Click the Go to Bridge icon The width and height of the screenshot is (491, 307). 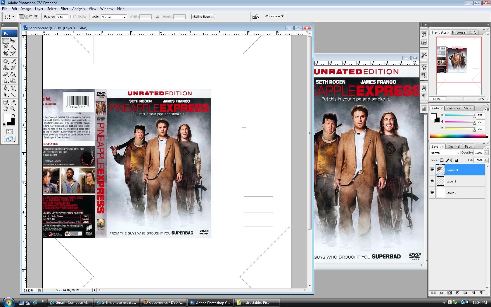[x=256, y=17]
